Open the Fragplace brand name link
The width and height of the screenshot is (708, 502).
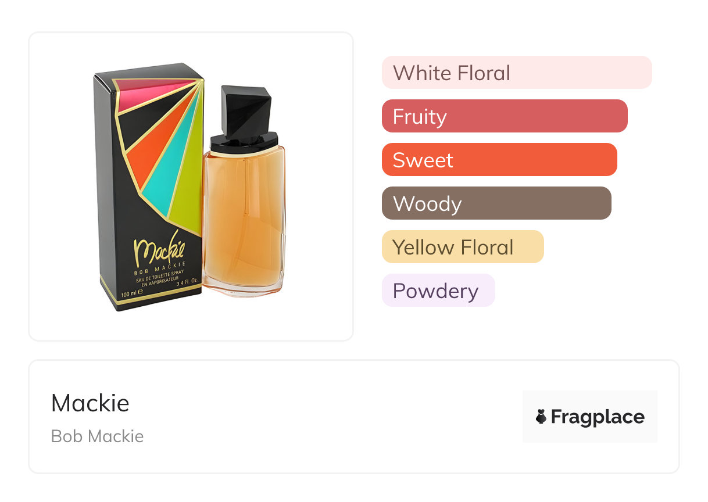tap(598, 417)
